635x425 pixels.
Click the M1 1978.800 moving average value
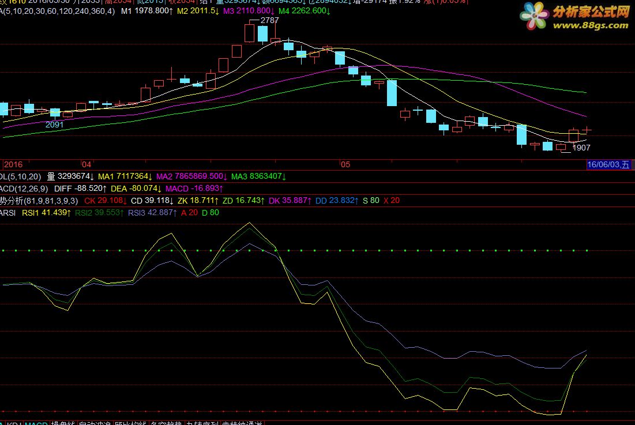click(x=146, y=11)
